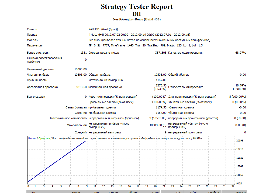Click the Убыточные сделки (% от всех) label
The height and width of the screenshot is (193, 273).
click(190, 102)
